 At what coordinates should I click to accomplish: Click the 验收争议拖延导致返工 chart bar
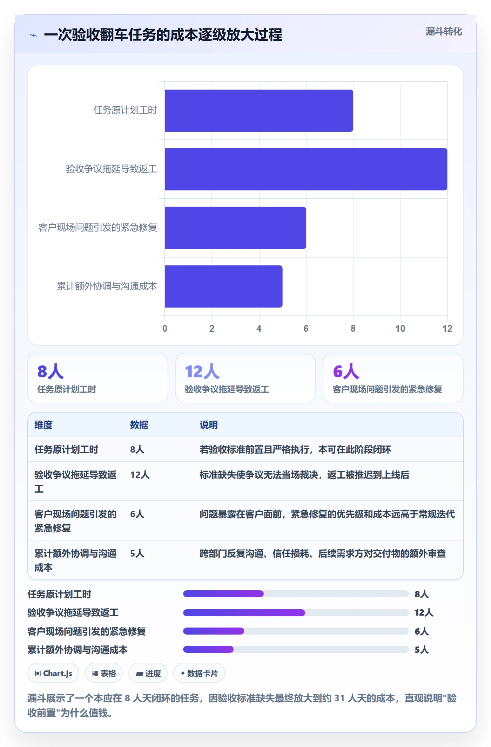pos(306,169)
